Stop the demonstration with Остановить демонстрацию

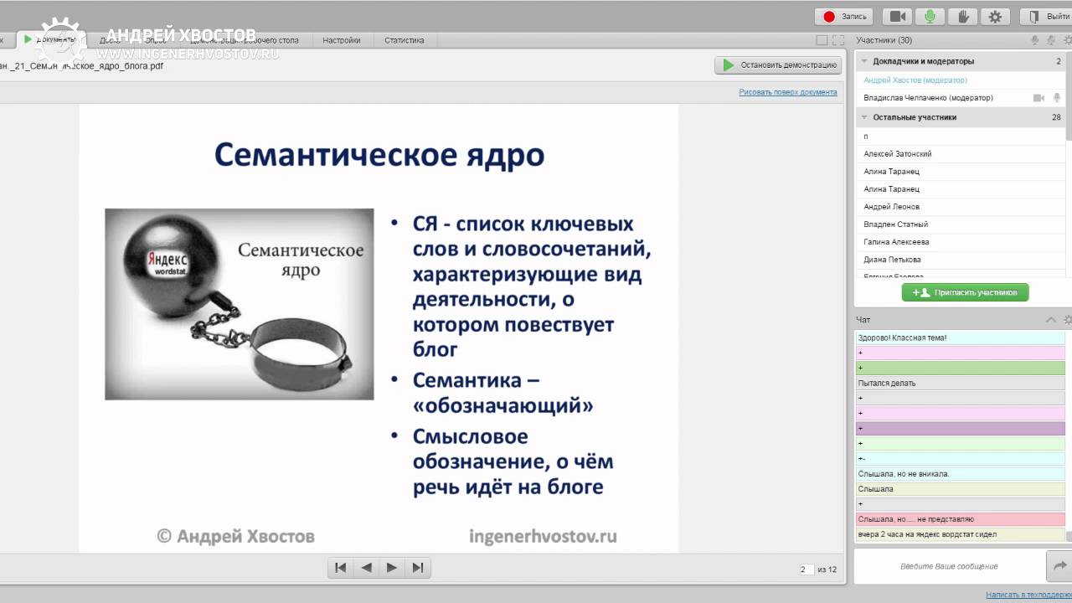click(x=777, y=64)
